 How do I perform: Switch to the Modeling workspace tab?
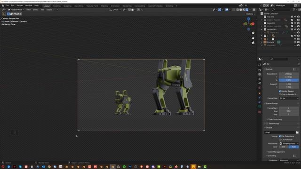click(x=56, y=6)
